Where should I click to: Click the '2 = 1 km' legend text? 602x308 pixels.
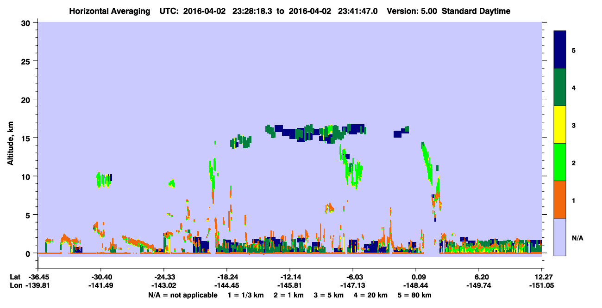click(288, 295)
